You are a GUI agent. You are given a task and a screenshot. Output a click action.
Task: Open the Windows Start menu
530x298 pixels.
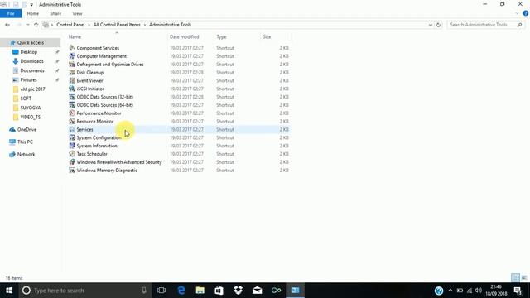click(9, 291)
